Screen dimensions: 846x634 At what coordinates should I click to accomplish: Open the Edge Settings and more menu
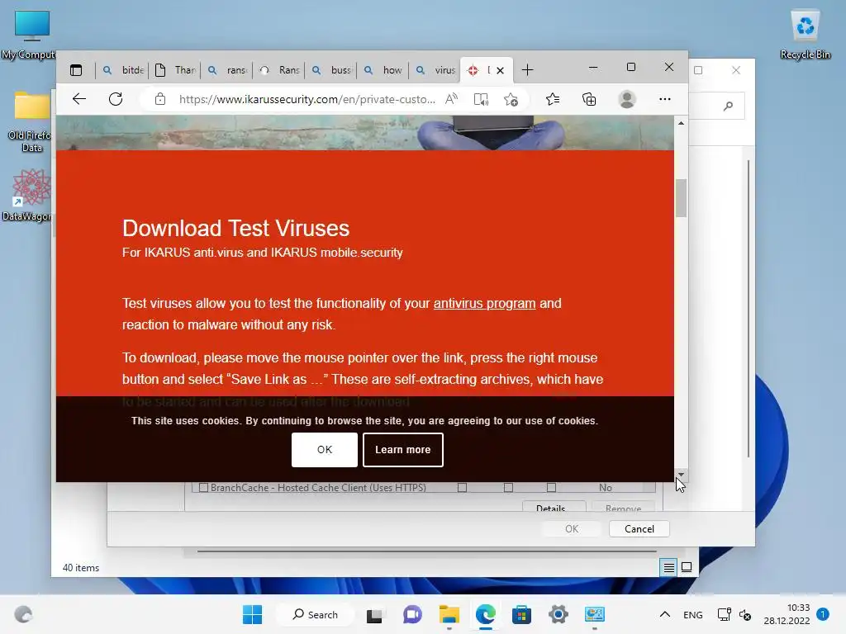click(665, 99)
